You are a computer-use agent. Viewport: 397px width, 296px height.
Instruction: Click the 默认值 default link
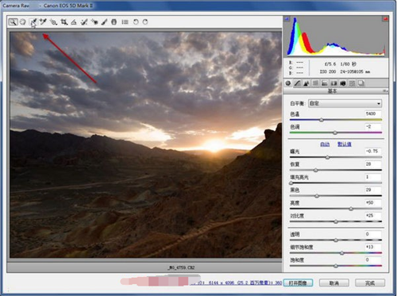345,144
